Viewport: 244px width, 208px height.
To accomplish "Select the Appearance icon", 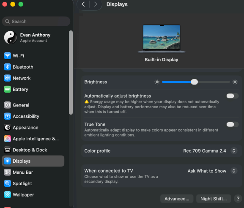I will [7, 127].
